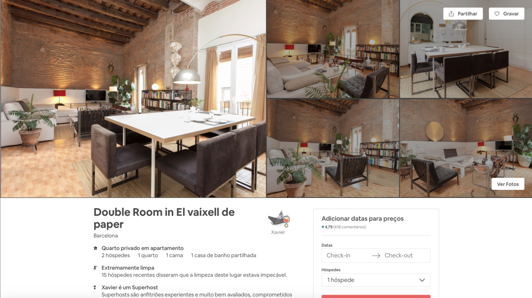Viewport: 532px width, 298px height.
Task: Click the Partilhar button
Action: coord(463,14)
